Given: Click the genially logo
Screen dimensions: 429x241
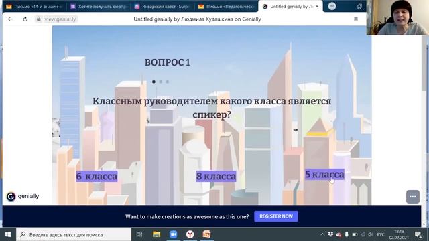Looking at the screenshot, I should click(x=23, y=196).
